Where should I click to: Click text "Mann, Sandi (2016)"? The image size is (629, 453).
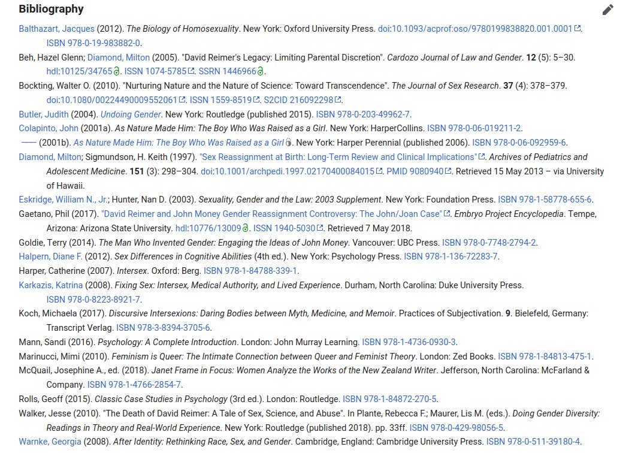pyautogui.click(x=57, y=342)
